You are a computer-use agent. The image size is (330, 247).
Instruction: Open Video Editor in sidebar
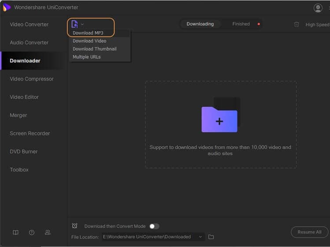(24, 97)
